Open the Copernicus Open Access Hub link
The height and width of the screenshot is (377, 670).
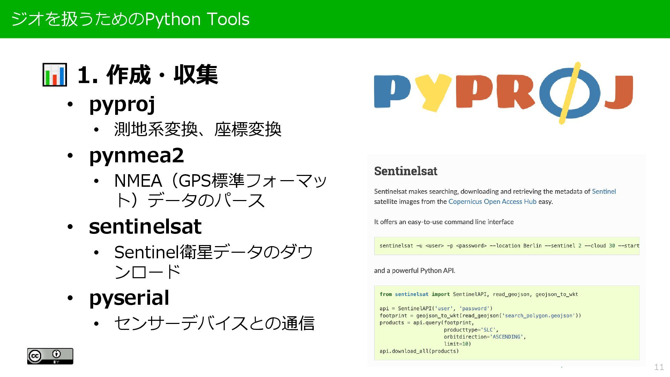pos(492,201)
